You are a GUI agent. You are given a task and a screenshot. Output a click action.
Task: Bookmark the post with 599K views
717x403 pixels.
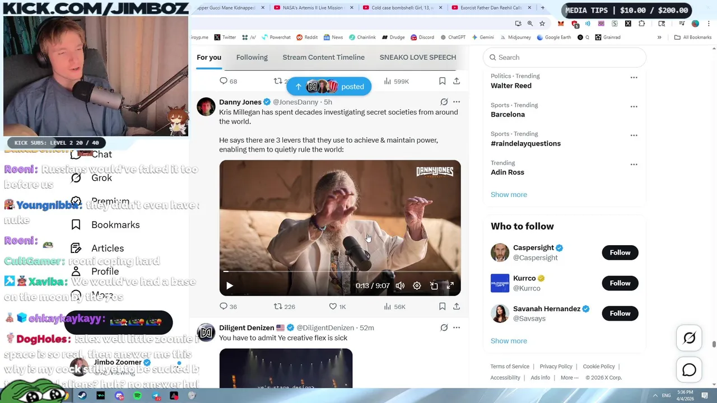[442, 81]
